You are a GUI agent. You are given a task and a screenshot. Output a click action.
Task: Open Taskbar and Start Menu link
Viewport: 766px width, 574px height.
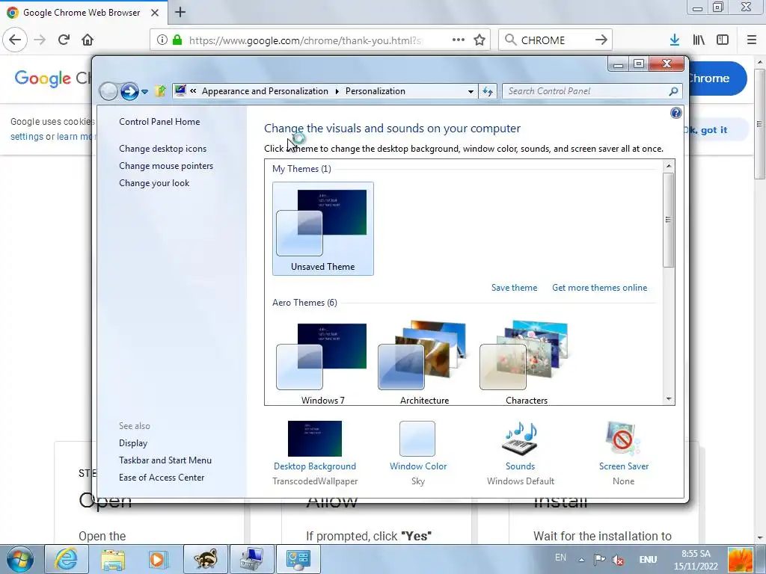tap(165, 460)
